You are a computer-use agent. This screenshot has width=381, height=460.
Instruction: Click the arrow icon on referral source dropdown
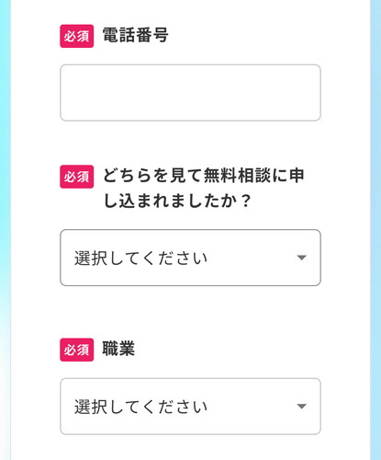click(302, 258)
